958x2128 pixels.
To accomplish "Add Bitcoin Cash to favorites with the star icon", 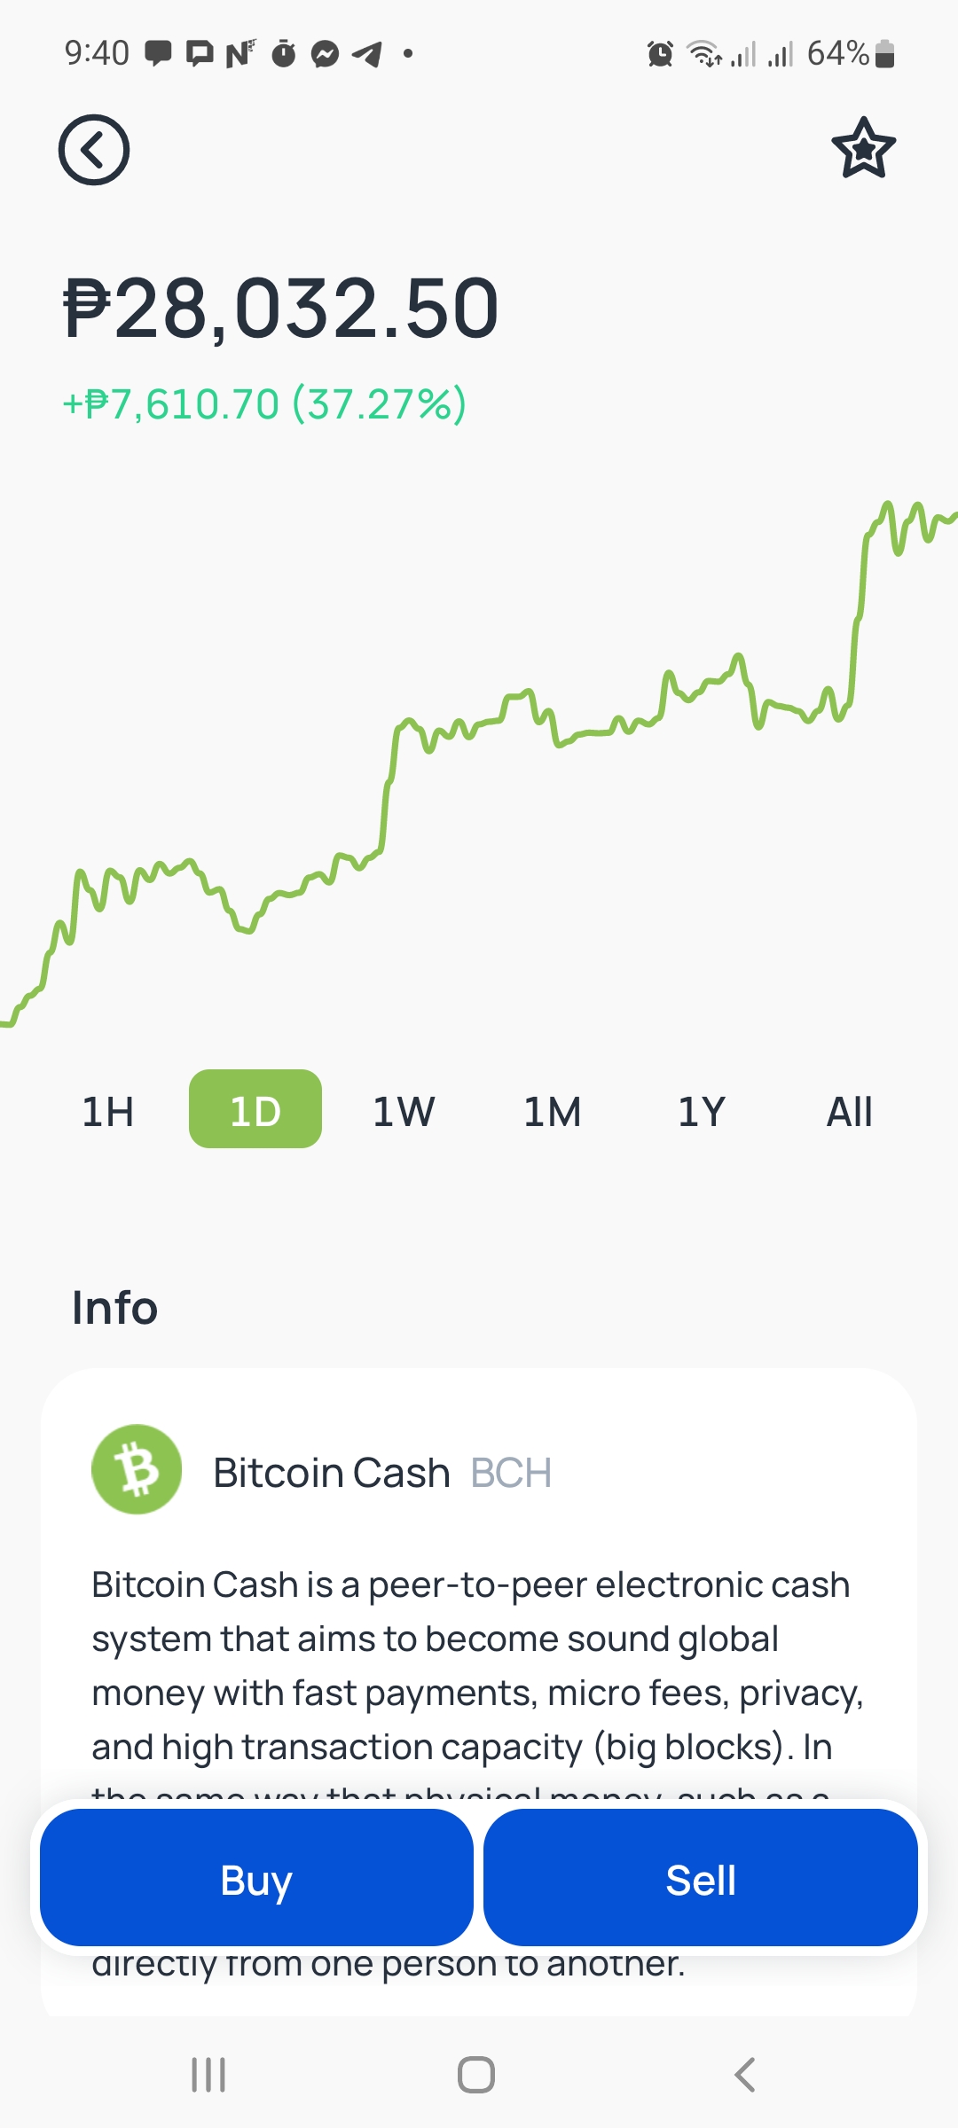I will tap(863, 148).
